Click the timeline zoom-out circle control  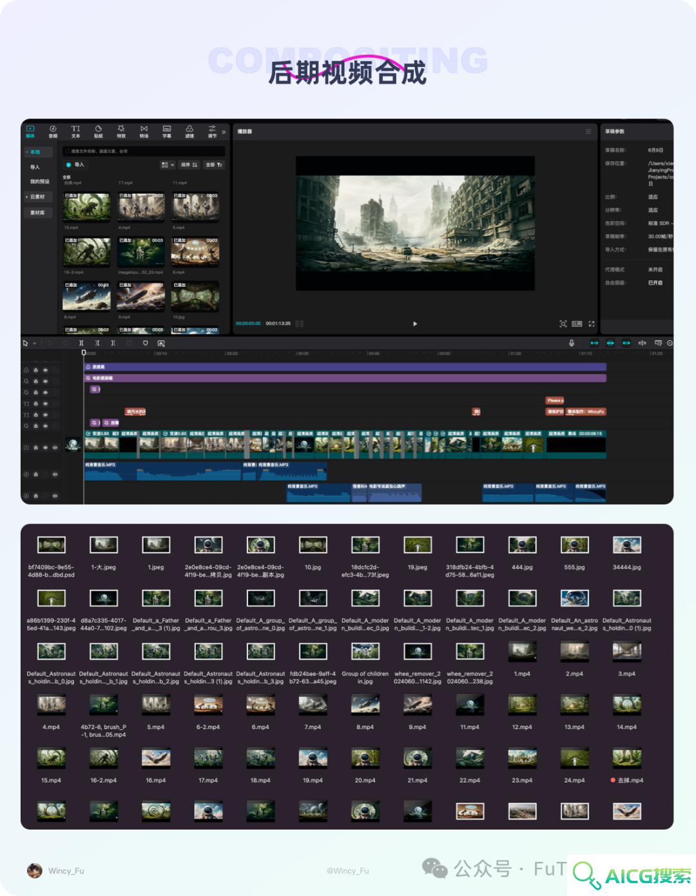670,343
